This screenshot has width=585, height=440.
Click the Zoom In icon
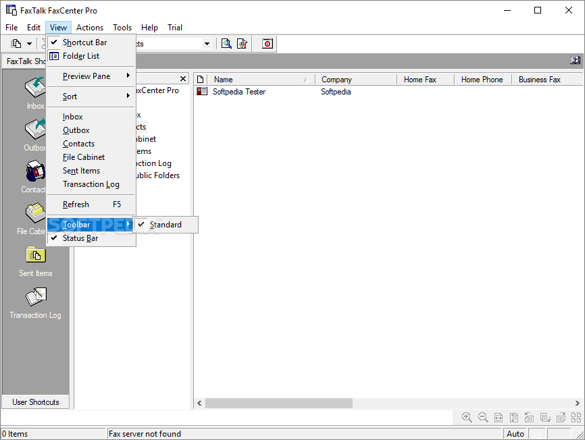(467, 417)
